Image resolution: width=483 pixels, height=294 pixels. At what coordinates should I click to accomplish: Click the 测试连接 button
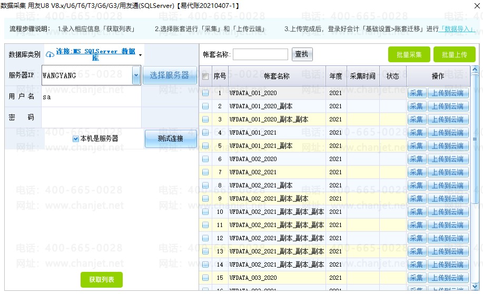click(x=170, y=139)
